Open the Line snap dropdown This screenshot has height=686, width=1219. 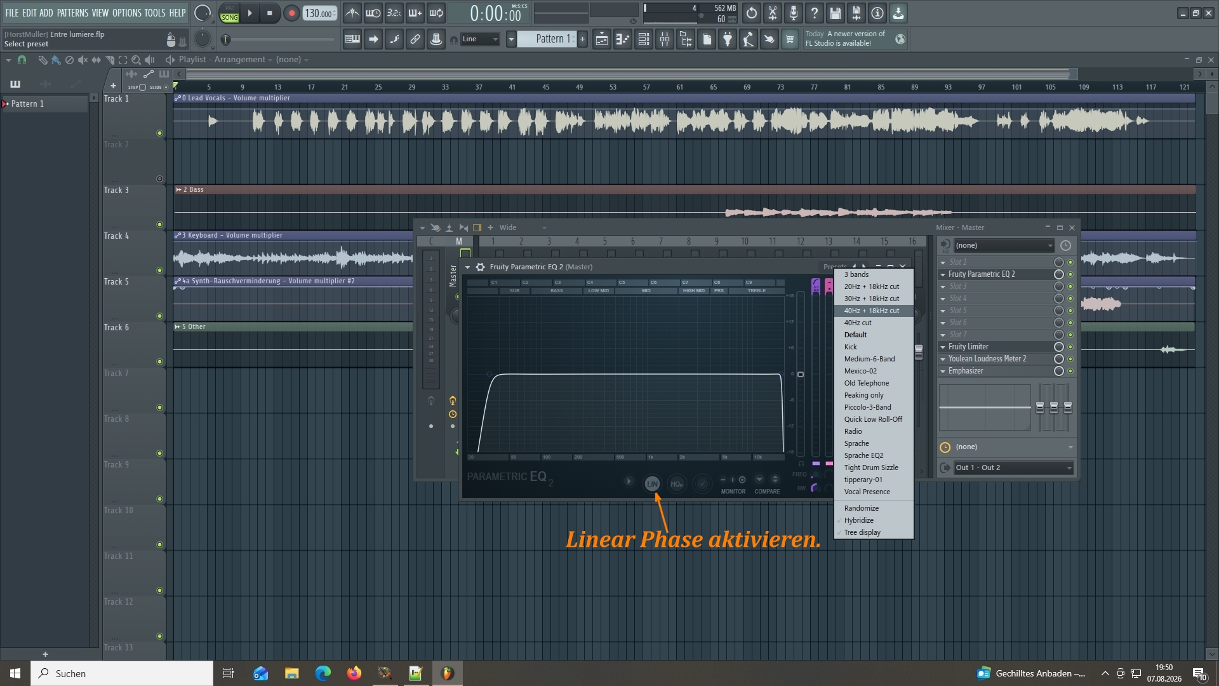pos(481,39)
